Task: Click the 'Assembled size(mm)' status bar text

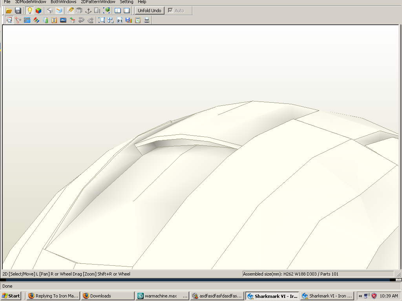Action: click(x=291, y=274)
